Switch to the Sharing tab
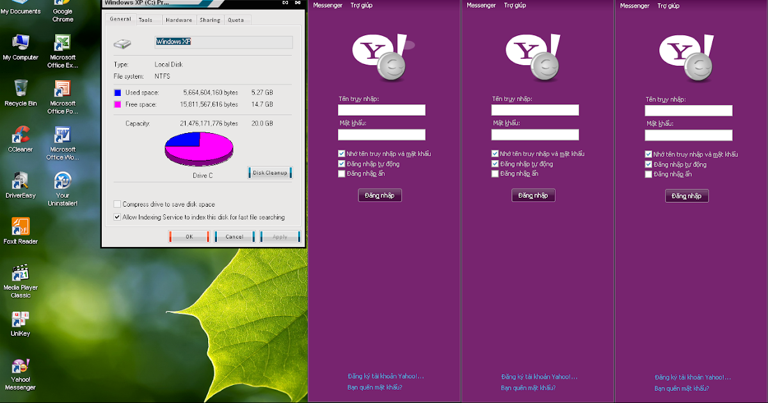The width and height of the screenshot is (768, 403). 210,20
